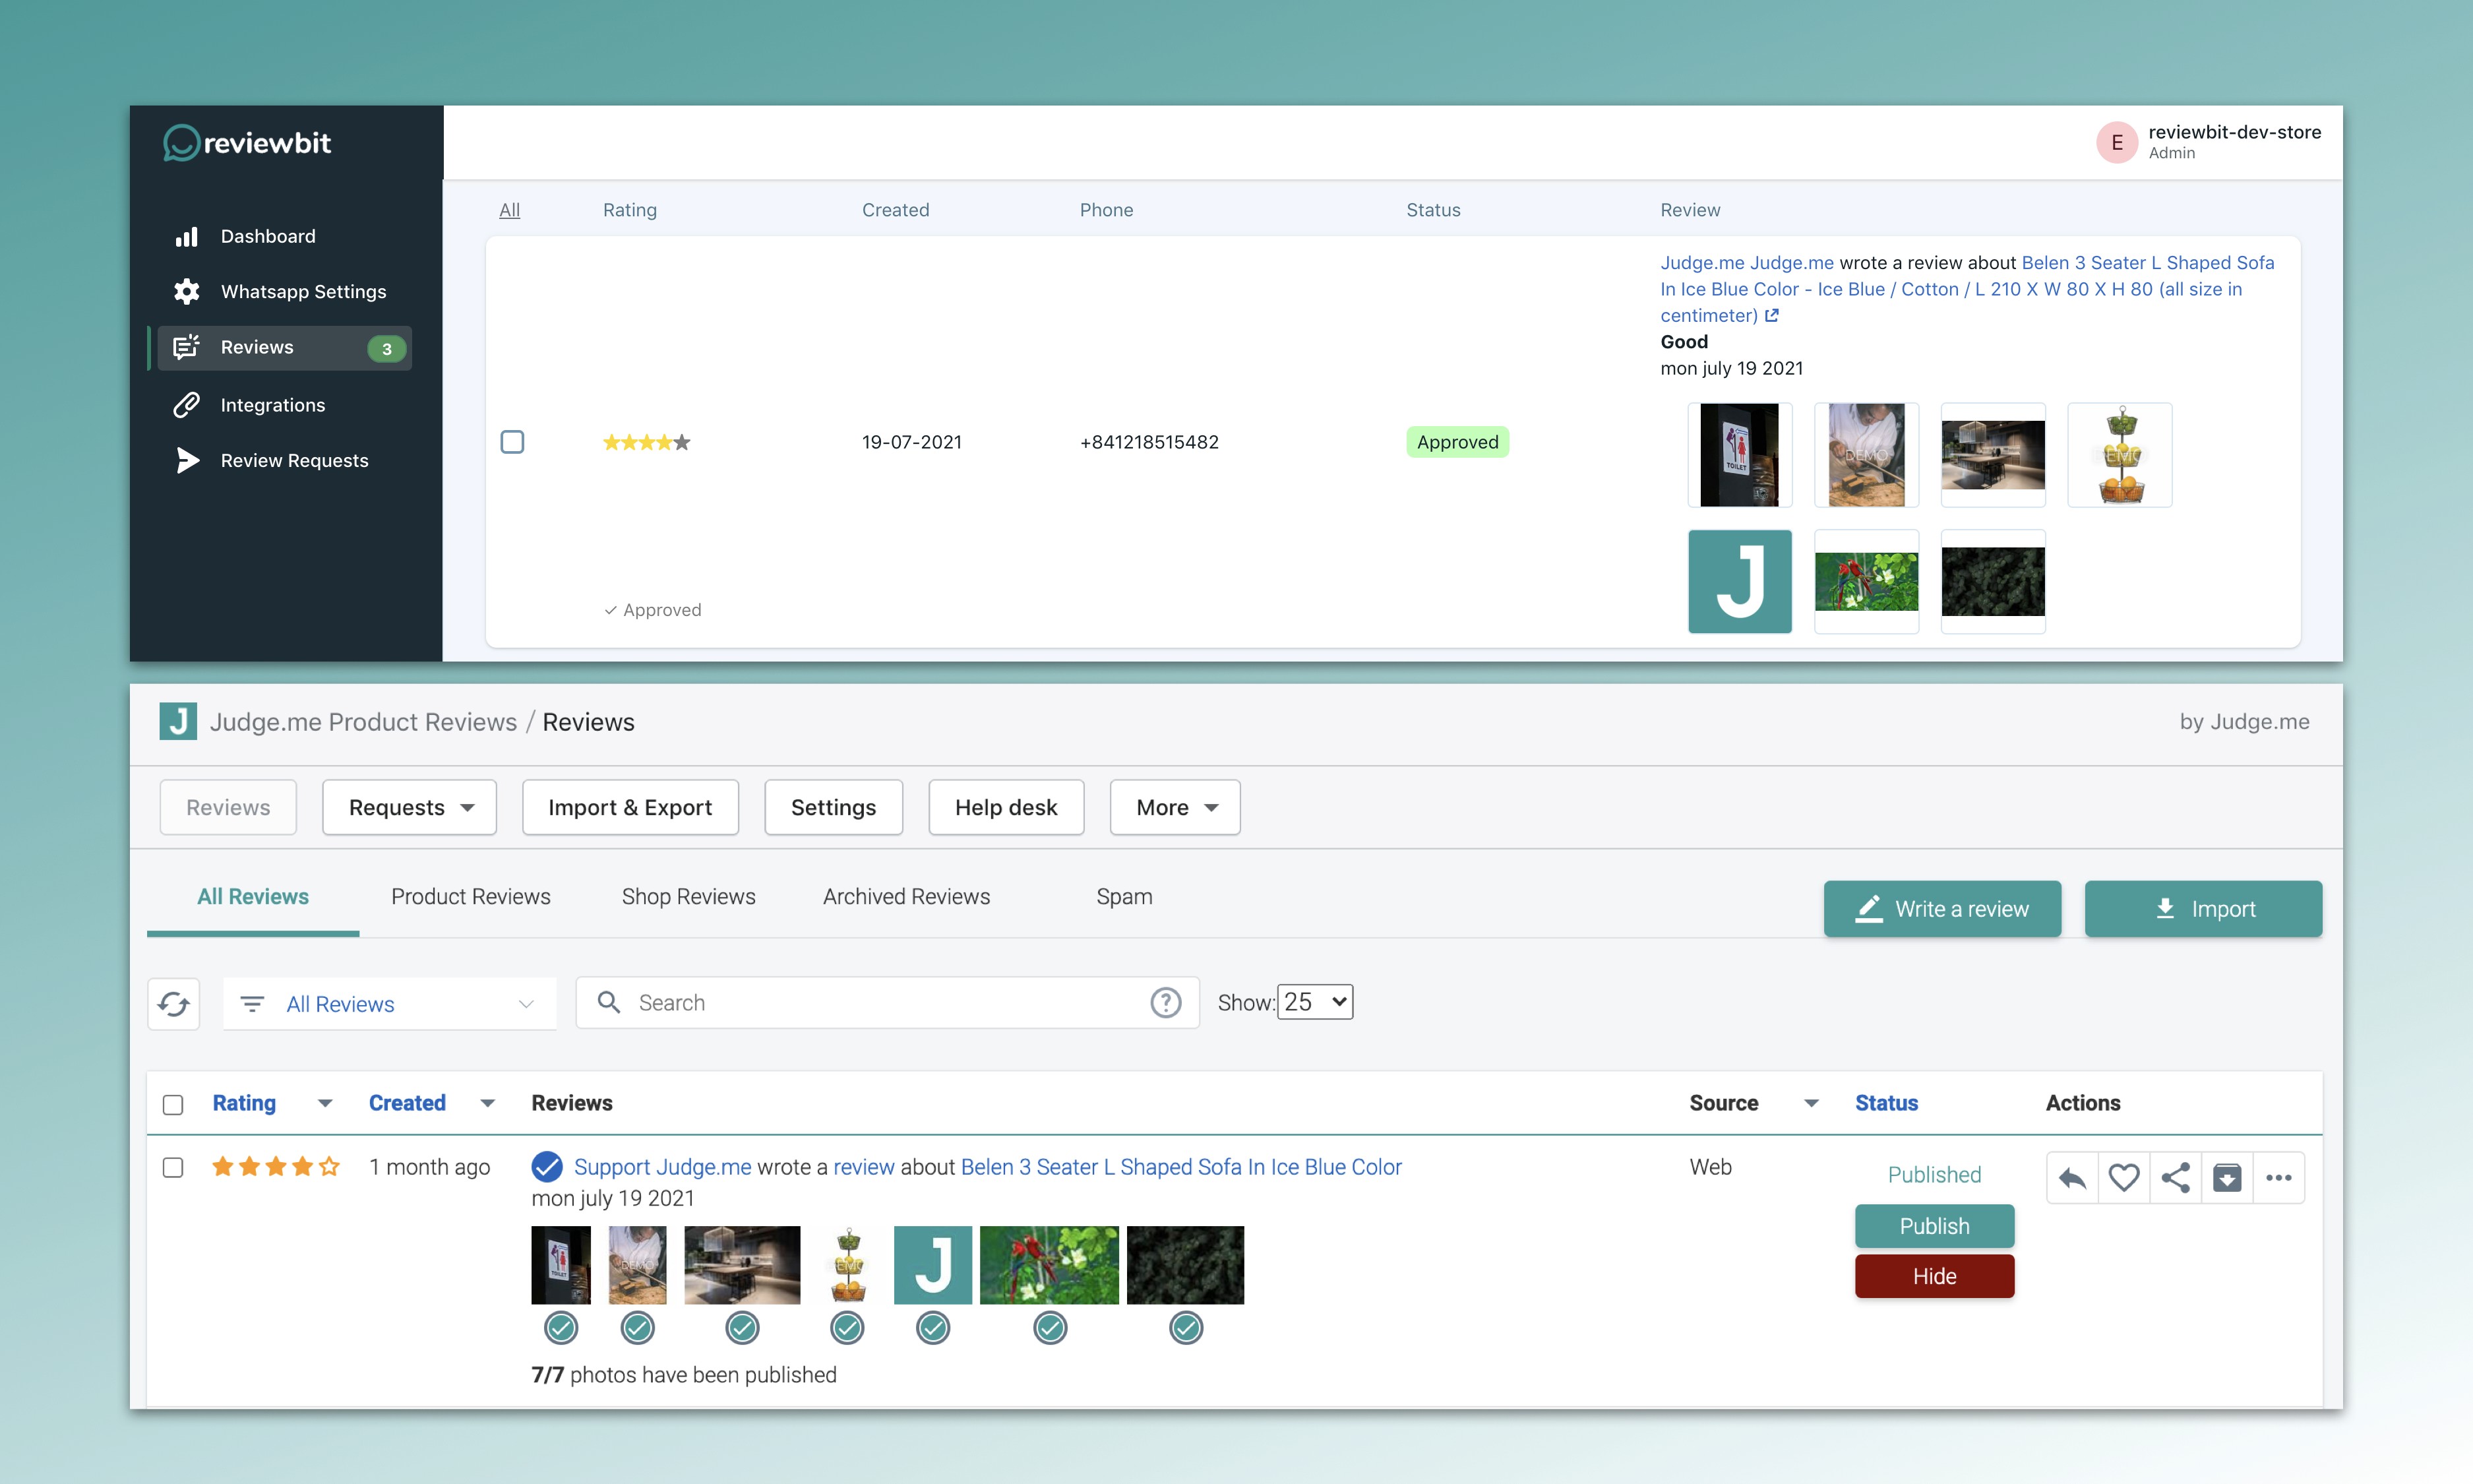The height and width of the screenshot is (1484, 2473).
Task: Toggle the select-all checkbox in Judge.me table header
Action: pos(173,1104)
